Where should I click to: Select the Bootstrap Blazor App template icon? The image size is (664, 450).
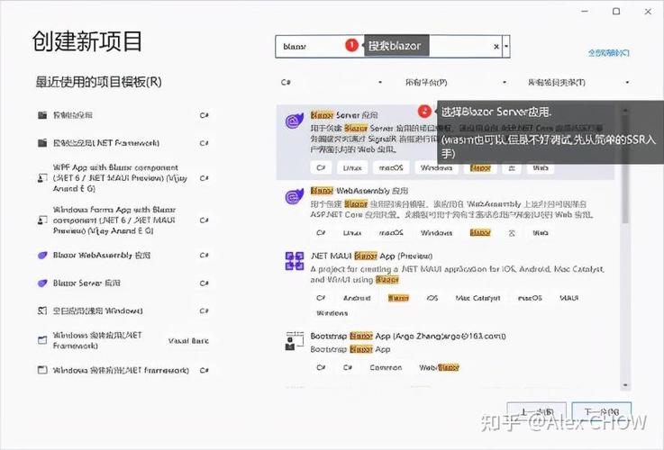pyautogui.click(x=295, y=341)
